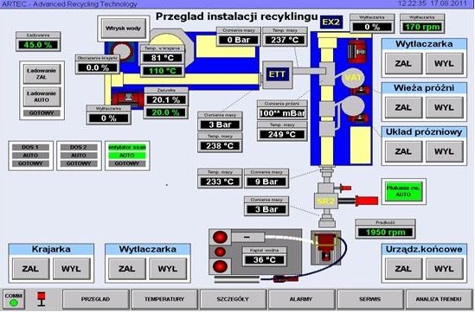475x312 pixels.
Task: Click the lower grey vacuum dome under VAT
Action: (x=353, y=106)
